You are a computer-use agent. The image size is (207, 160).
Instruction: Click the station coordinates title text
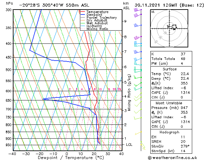[x=54, y=5]
